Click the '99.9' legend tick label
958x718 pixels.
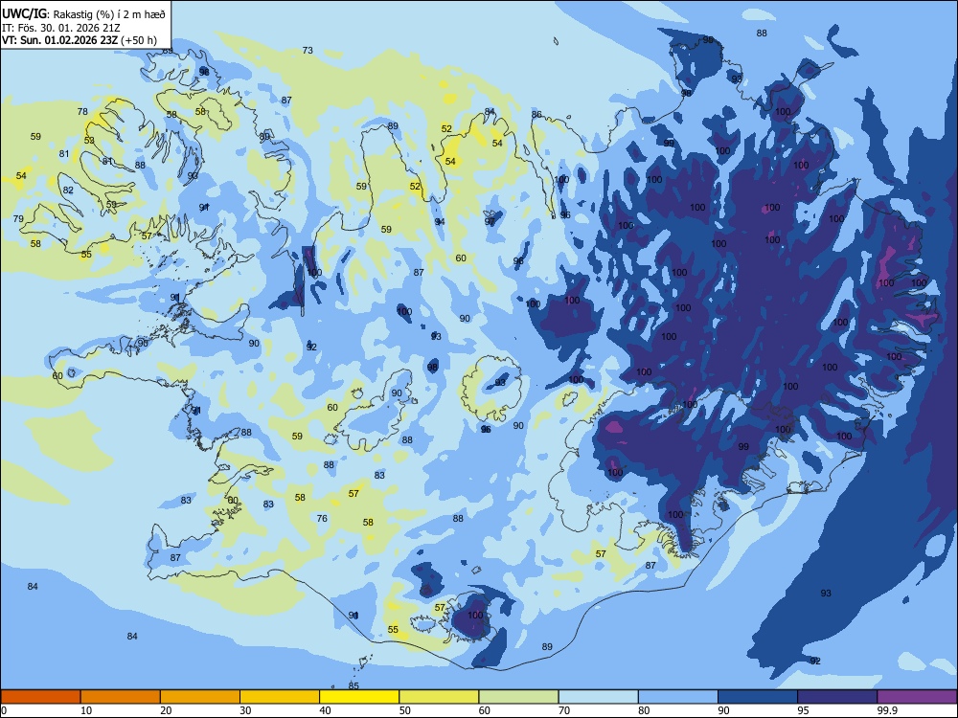click(x=886, y=710)
